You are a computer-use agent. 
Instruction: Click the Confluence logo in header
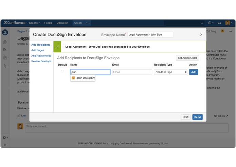tap(15, 23)
